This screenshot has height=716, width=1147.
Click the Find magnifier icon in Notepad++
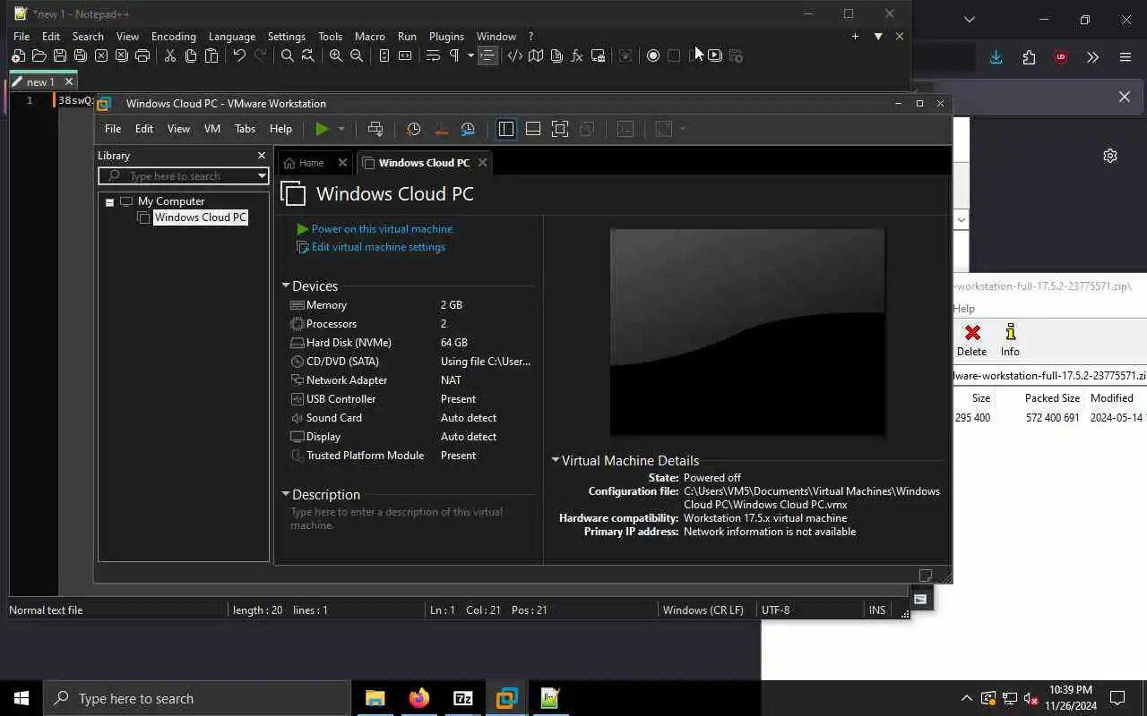pos(288,55)
